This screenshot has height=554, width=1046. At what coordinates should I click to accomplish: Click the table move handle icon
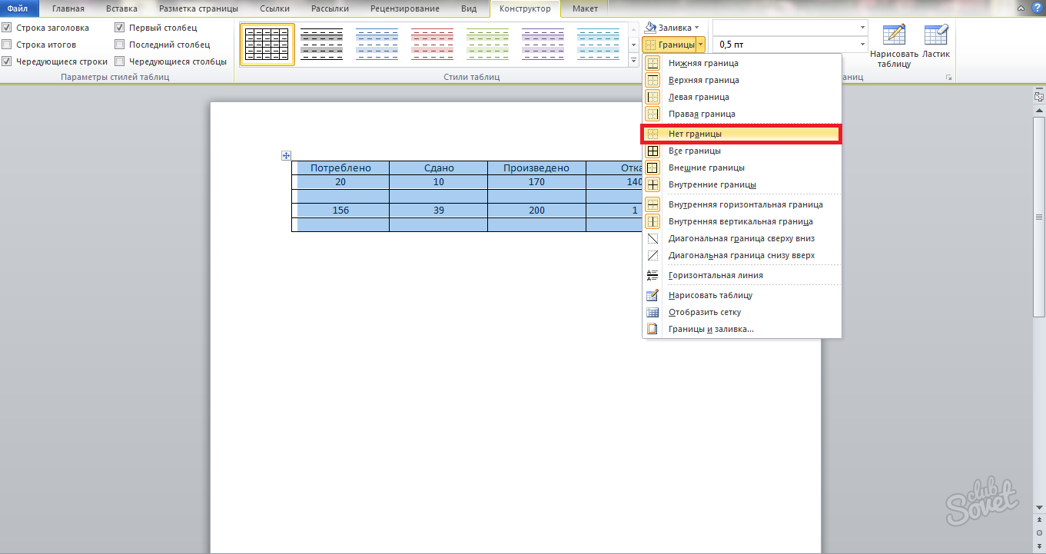click(287, 155)
